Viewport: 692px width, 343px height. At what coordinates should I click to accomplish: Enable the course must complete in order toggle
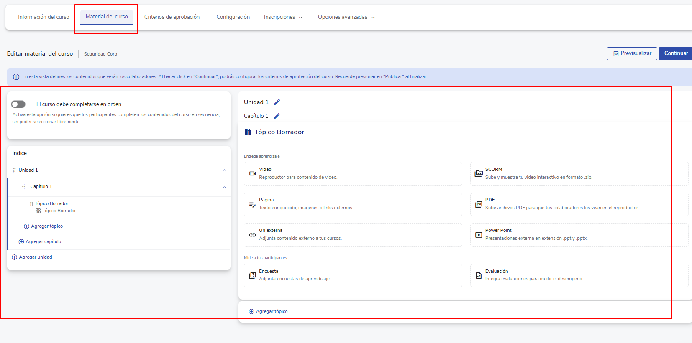coord(18,104)
